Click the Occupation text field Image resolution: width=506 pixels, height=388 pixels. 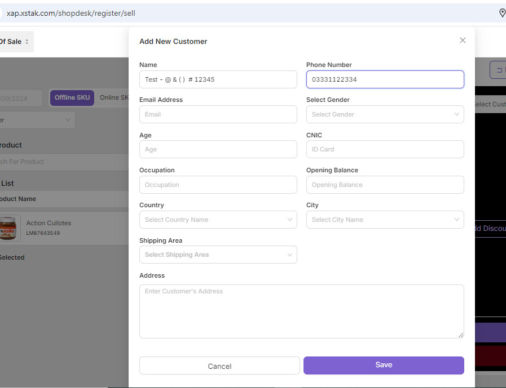218,185
